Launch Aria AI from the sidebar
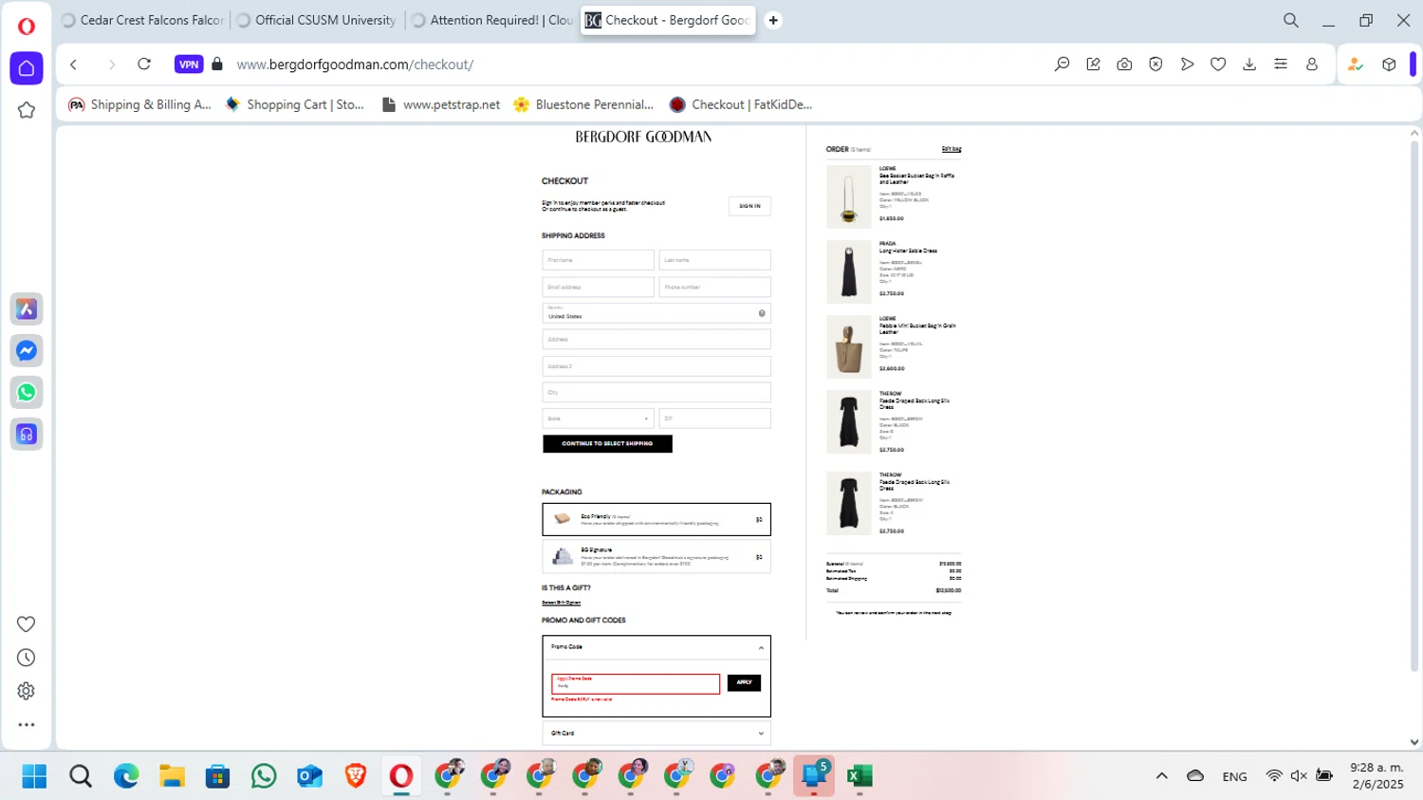The height and width of the screenshot is (800, 1423). [x=27, y=309]
